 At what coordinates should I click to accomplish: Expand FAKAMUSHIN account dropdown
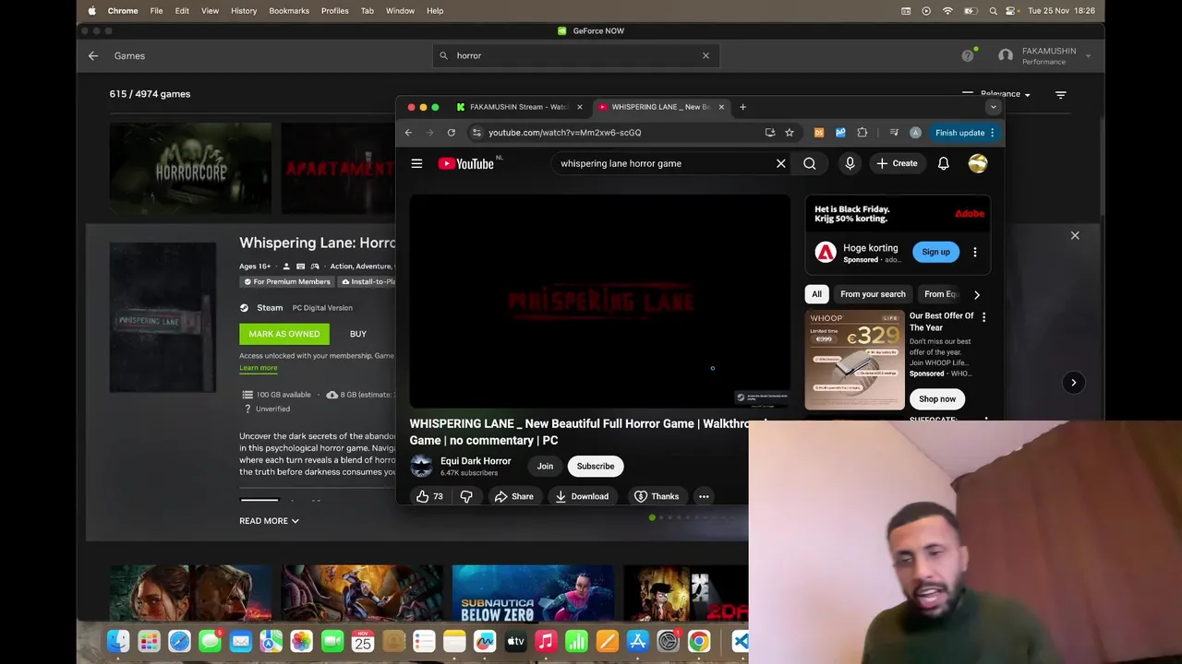point(1088,55)
